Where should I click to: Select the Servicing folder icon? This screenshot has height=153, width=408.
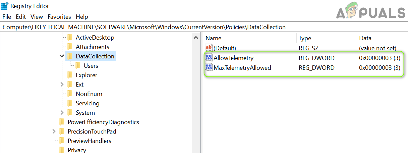tap(70, 103)
